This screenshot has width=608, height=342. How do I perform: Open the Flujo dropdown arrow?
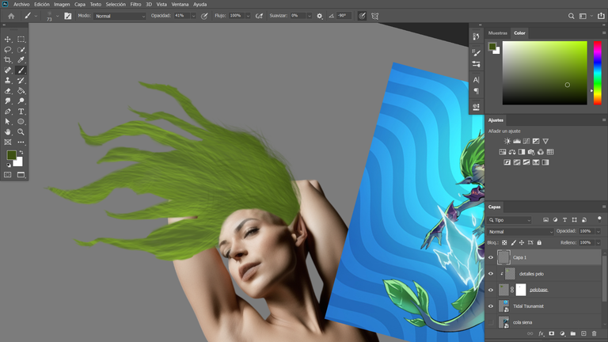[248, 16]
